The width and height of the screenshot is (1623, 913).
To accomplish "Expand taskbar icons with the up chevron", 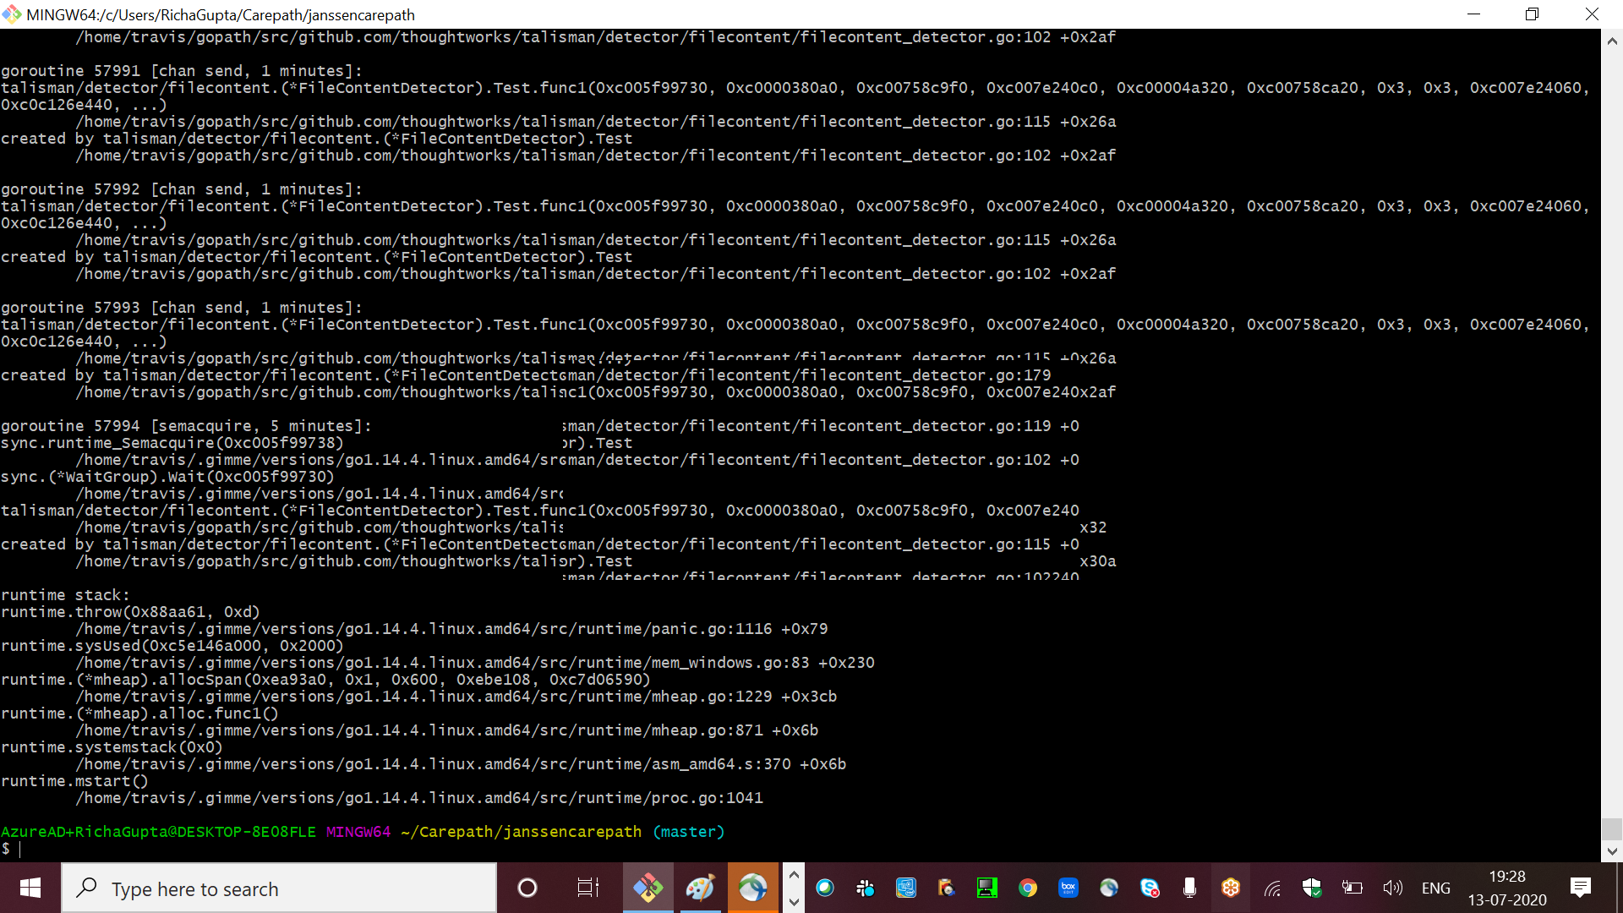I will [x=793, y=875].
